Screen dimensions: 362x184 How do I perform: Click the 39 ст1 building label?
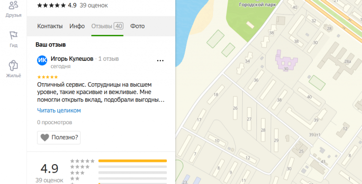(x=315, y=135)
